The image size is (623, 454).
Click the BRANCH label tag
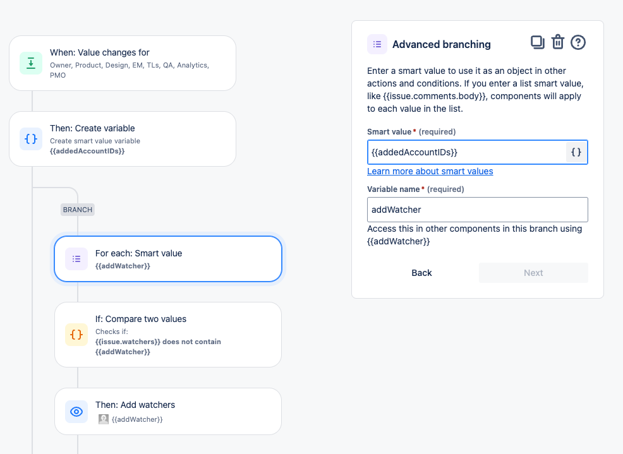(78, 210)
